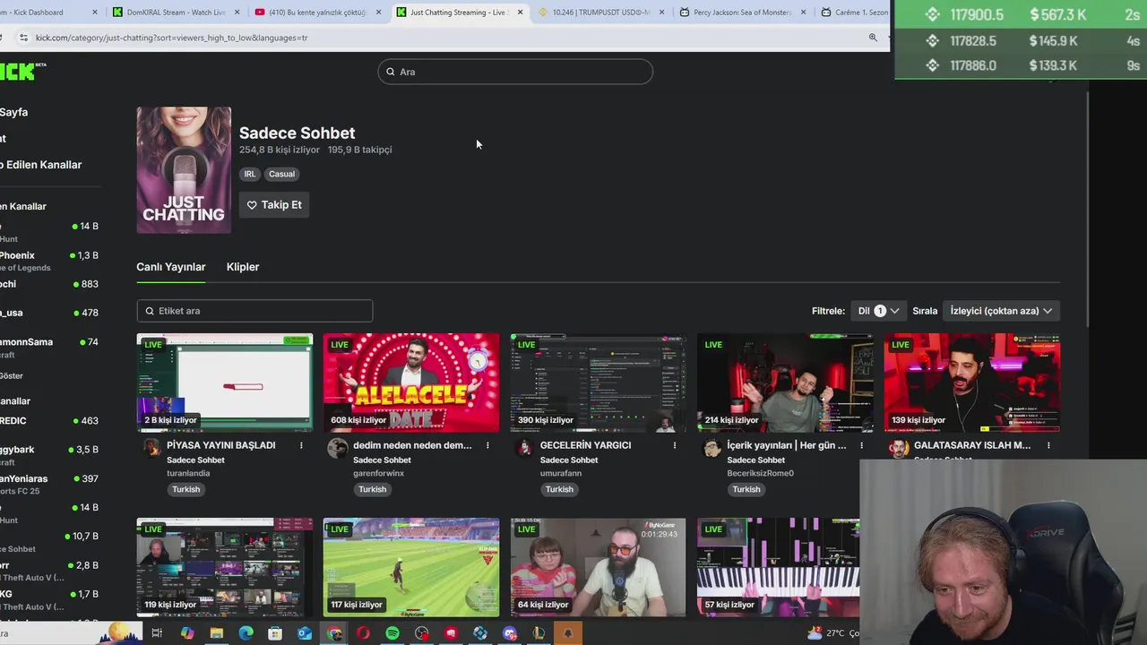Open options menu for dedim neden neden stream

click(x=487, y=445)
